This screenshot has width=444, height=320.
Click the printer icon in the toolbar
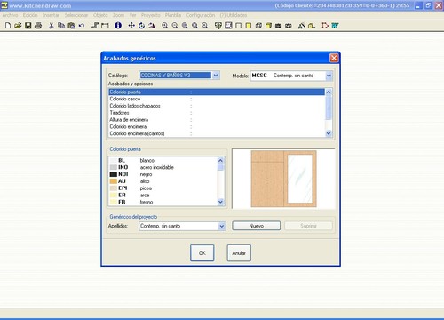pyautogui.click(x=38, y=26)
